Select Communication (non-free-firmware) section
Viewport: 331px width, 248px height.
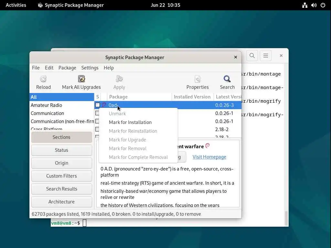(62, 121)
